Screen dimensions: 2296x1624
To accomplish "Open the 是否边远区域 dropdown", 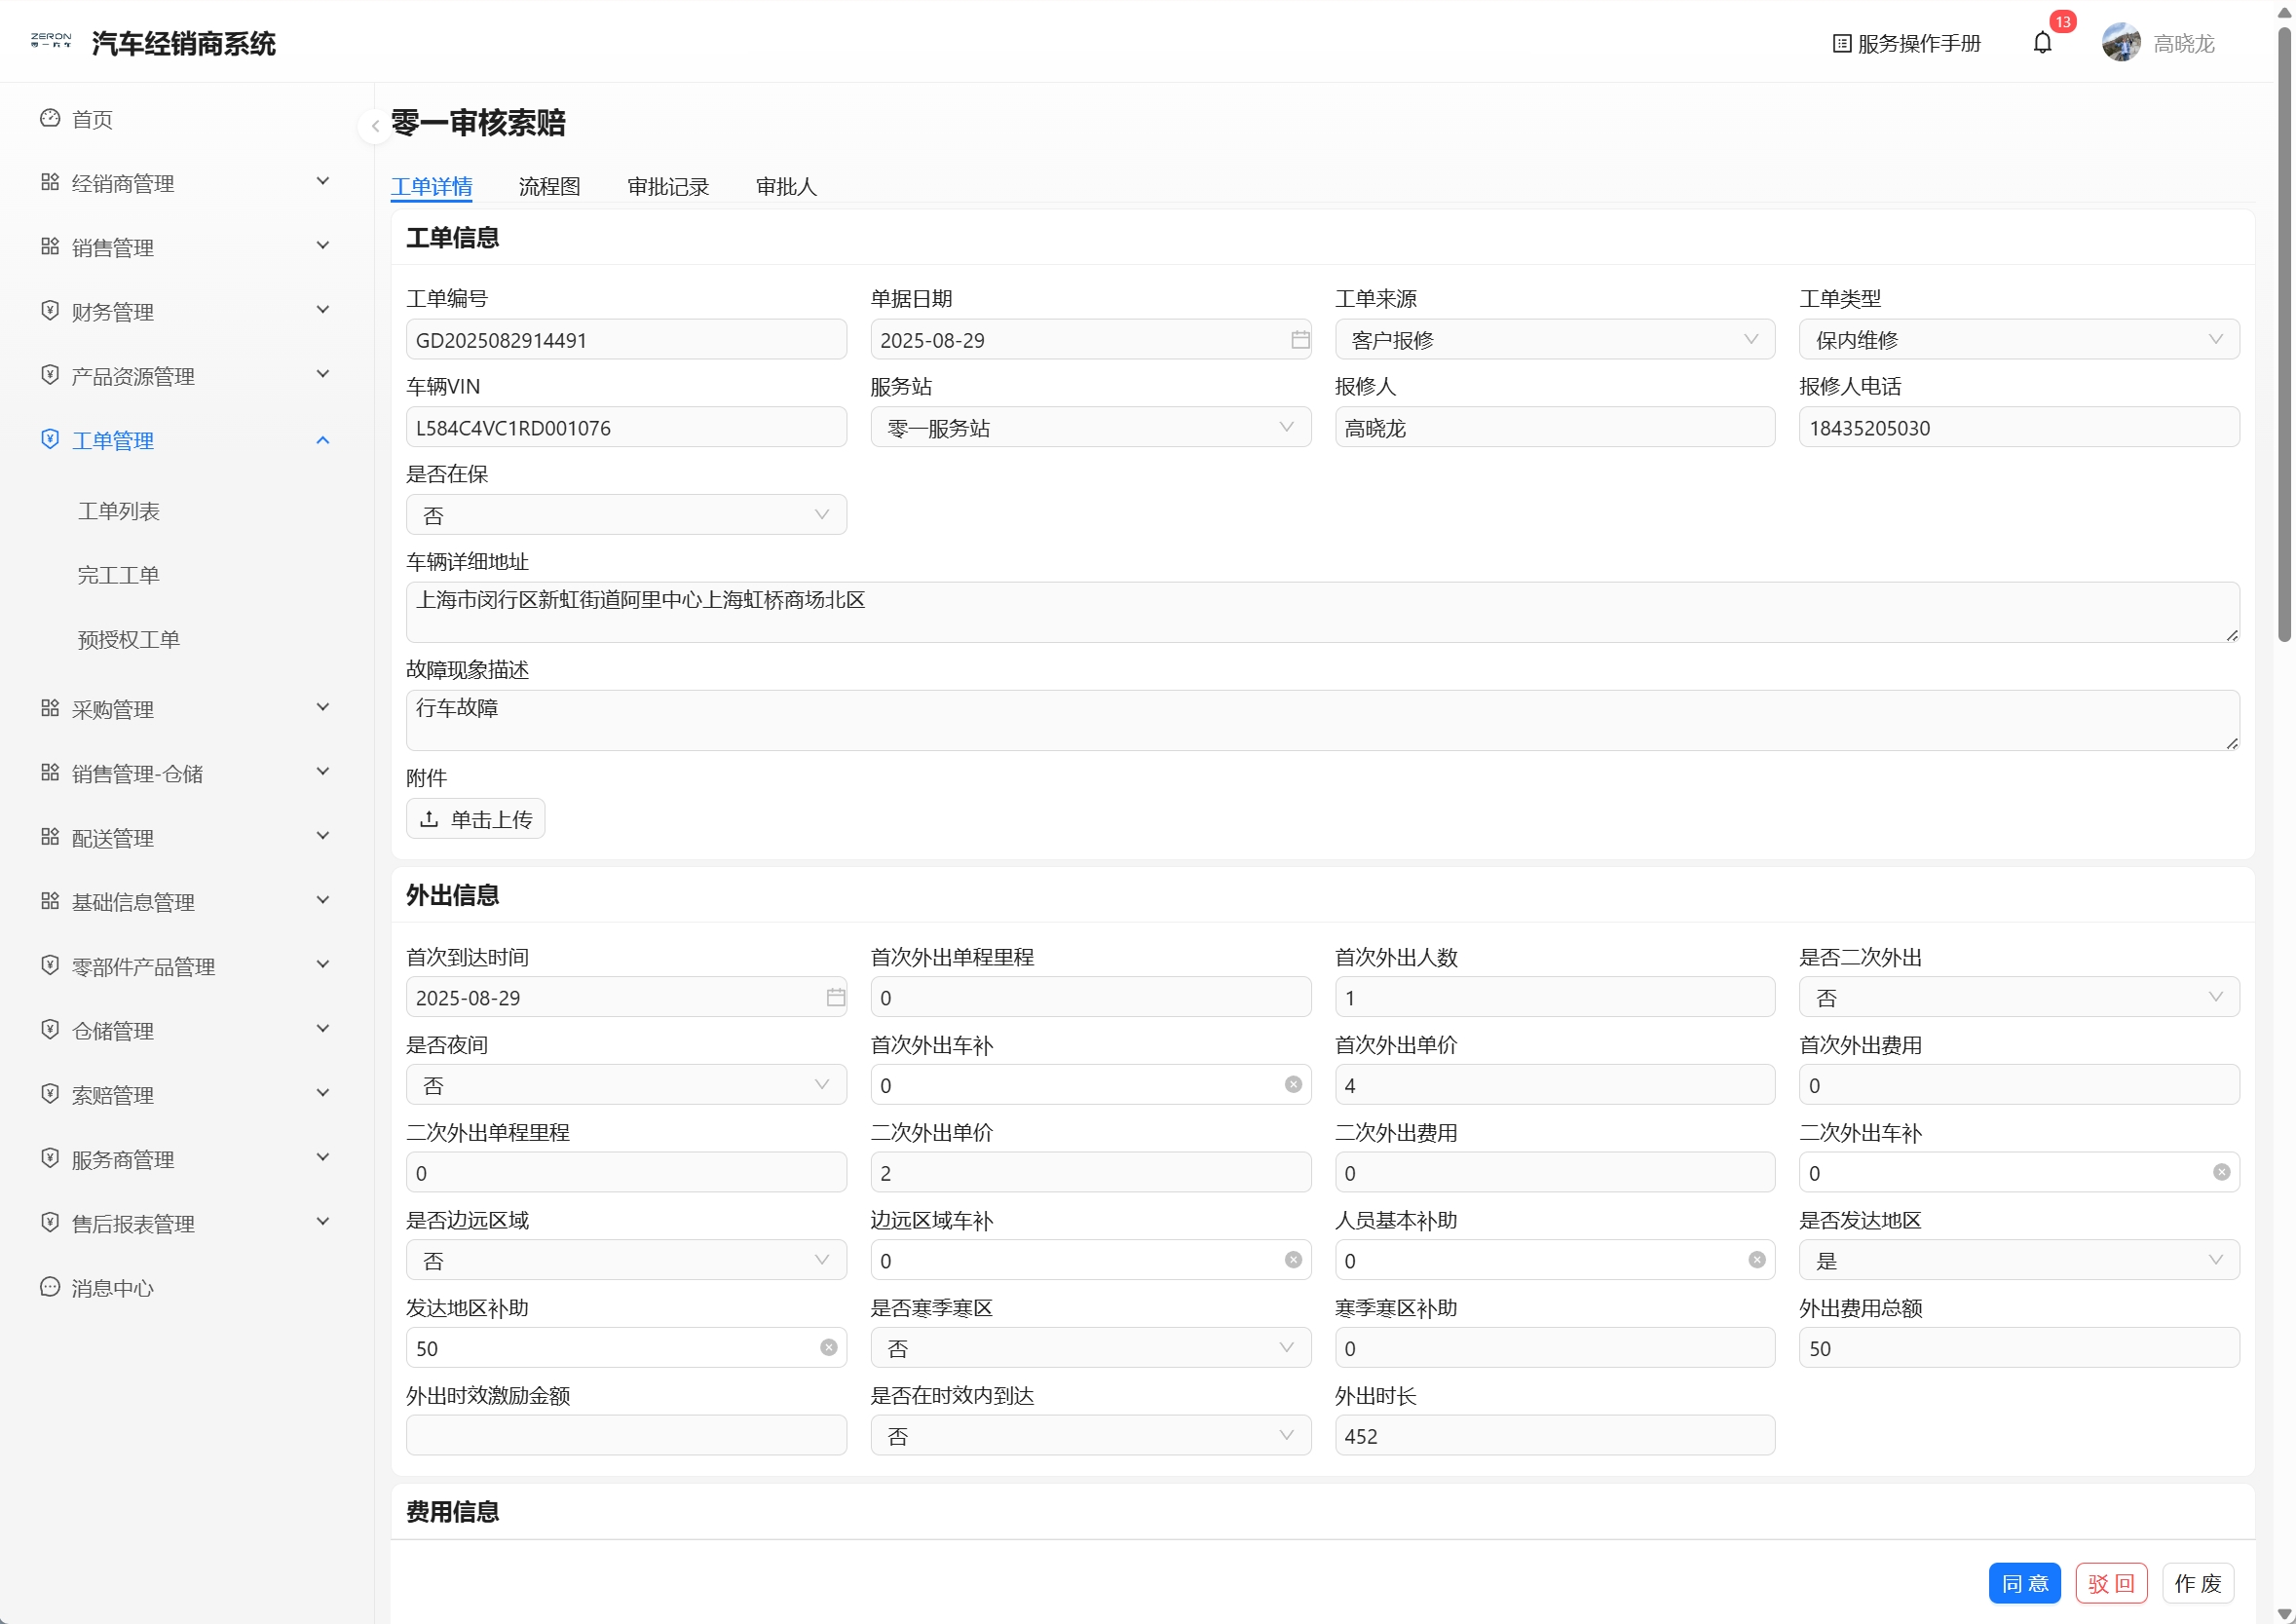I will click(626, 1260).
